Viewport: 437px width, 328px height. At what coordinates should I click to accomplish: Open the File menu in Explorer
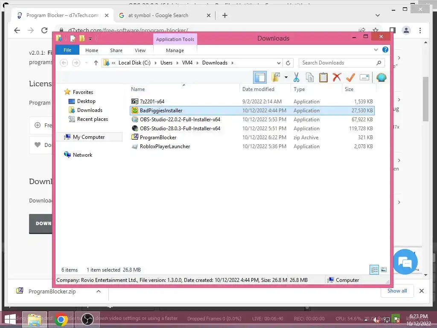click(x=67, y=50)
